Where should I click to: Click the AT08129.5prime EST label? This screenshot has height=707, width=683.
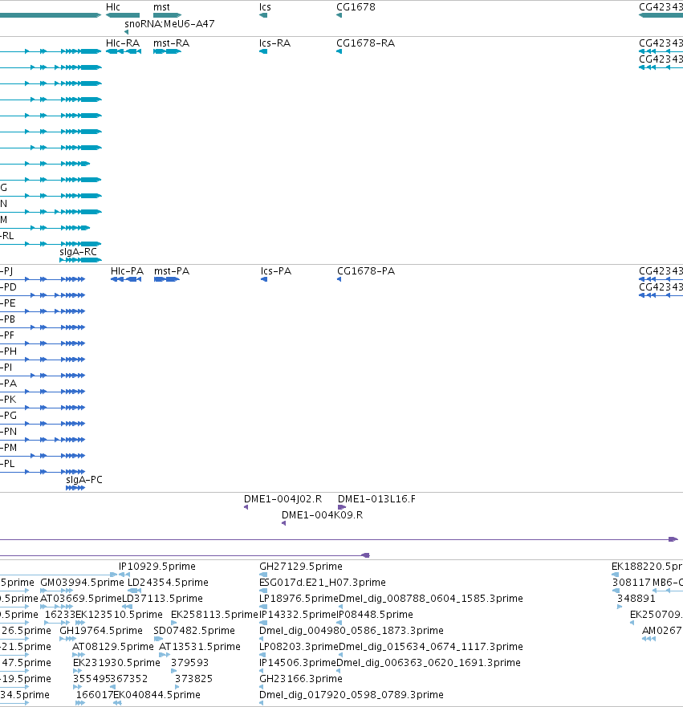coord(112,647)
